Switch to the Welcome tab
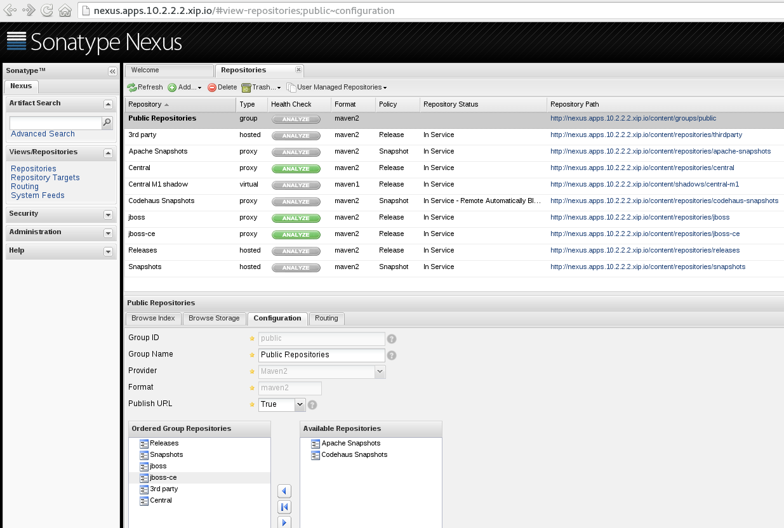This screenshot has width=784, height=528. click(169, 70)
